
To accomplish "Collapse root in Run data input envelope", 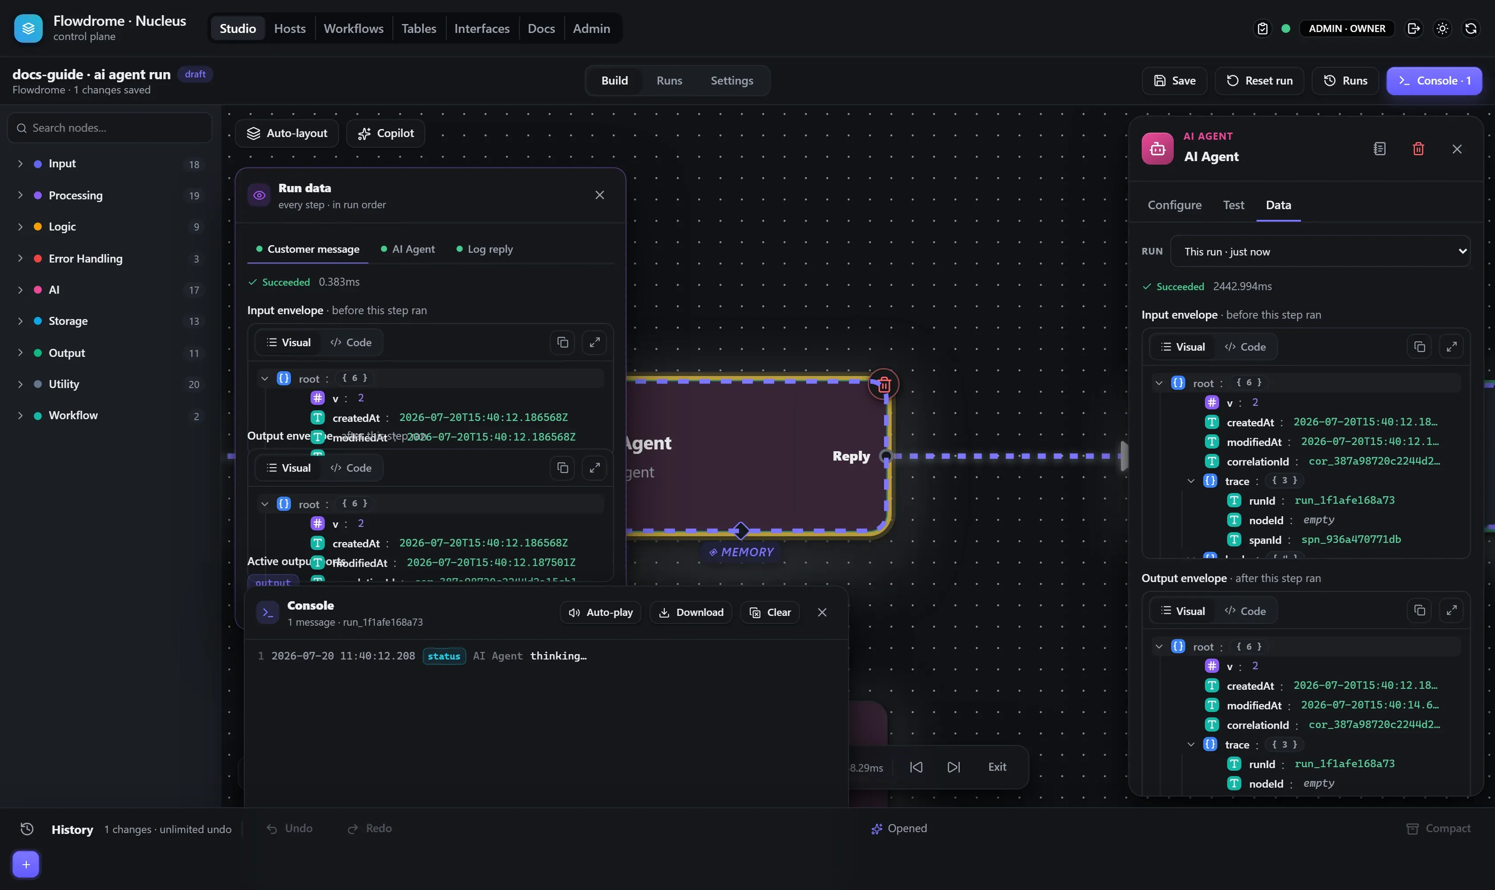I will (264, 378).
